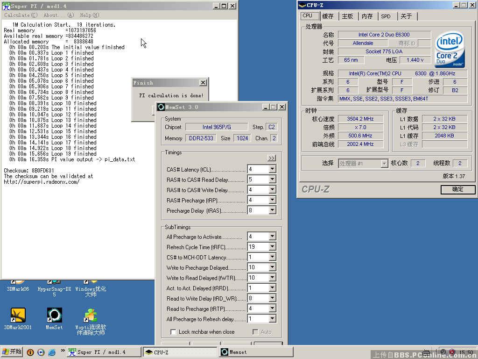Viewport: 478px width, 359px height.
Task: Click the keyboard input method tray icon
Action: pos(426,352)
